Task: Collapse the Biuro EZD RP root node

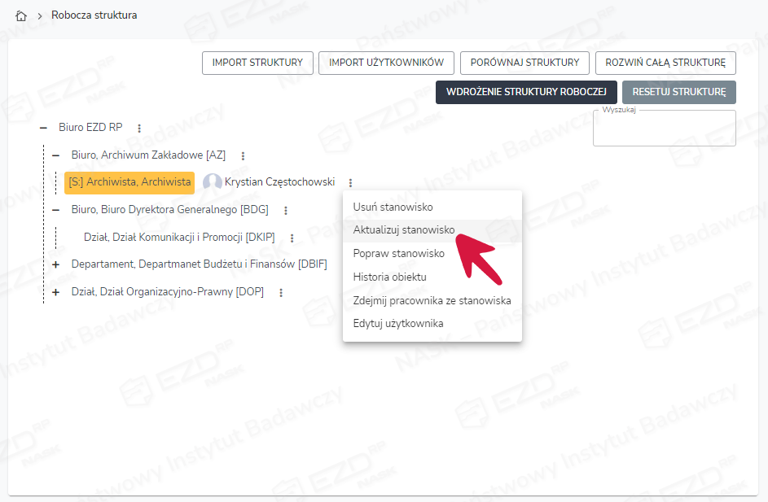Action: (x=43, y=128)
